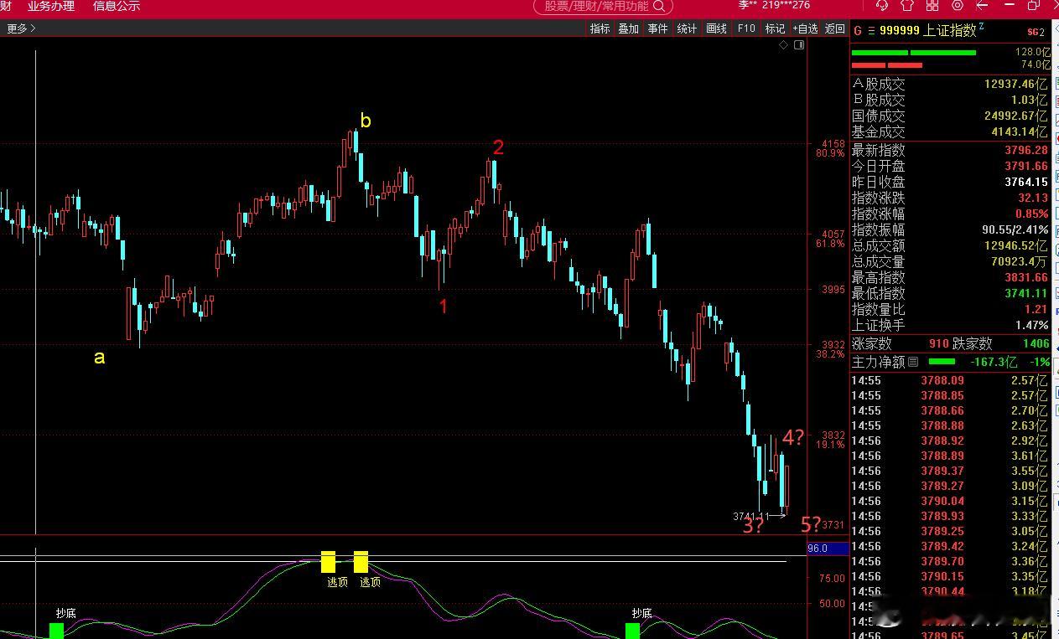
Task: Click the 3741.11 low price label on chart
Action: click(x=750, y=516)
